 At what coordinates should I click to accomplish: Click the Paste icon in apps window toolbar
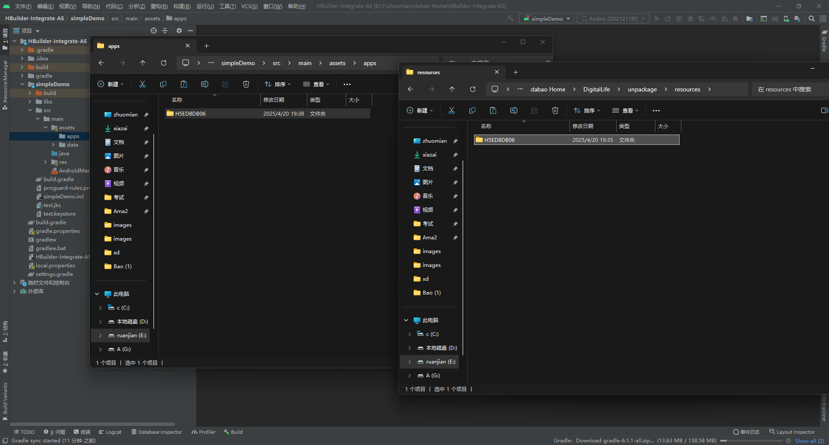click(184, 84)
